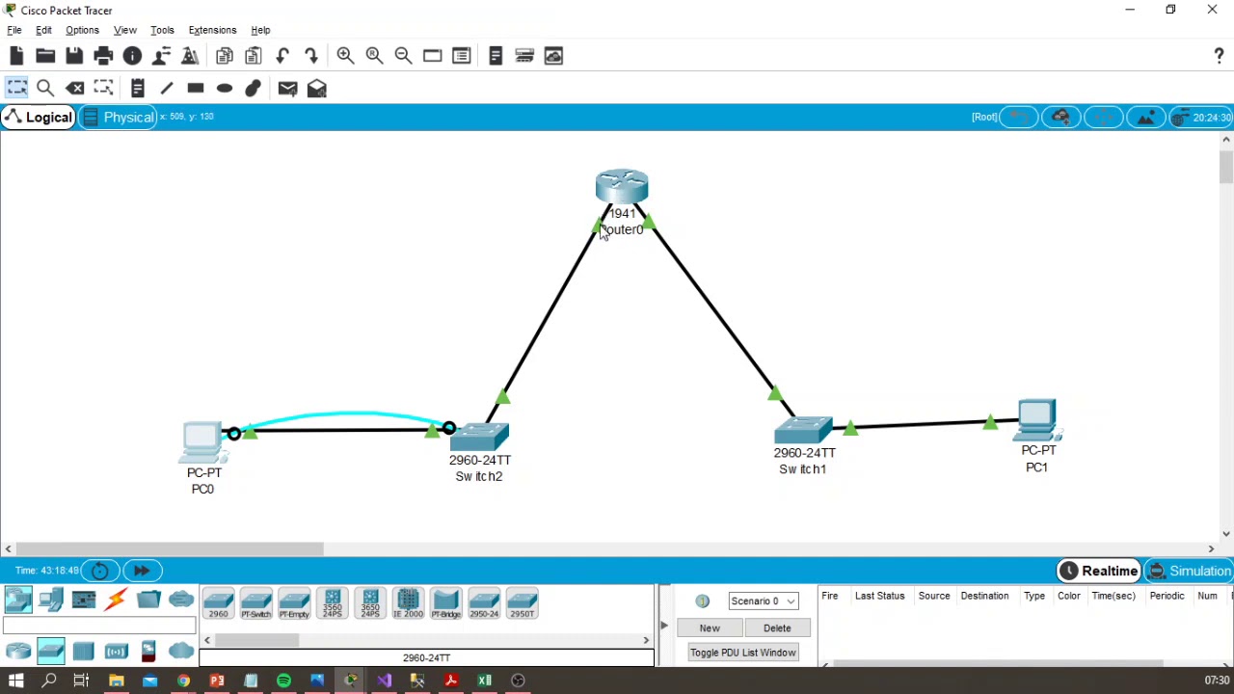
Task: Open a file with the folder icon
Action: [45, 56]
